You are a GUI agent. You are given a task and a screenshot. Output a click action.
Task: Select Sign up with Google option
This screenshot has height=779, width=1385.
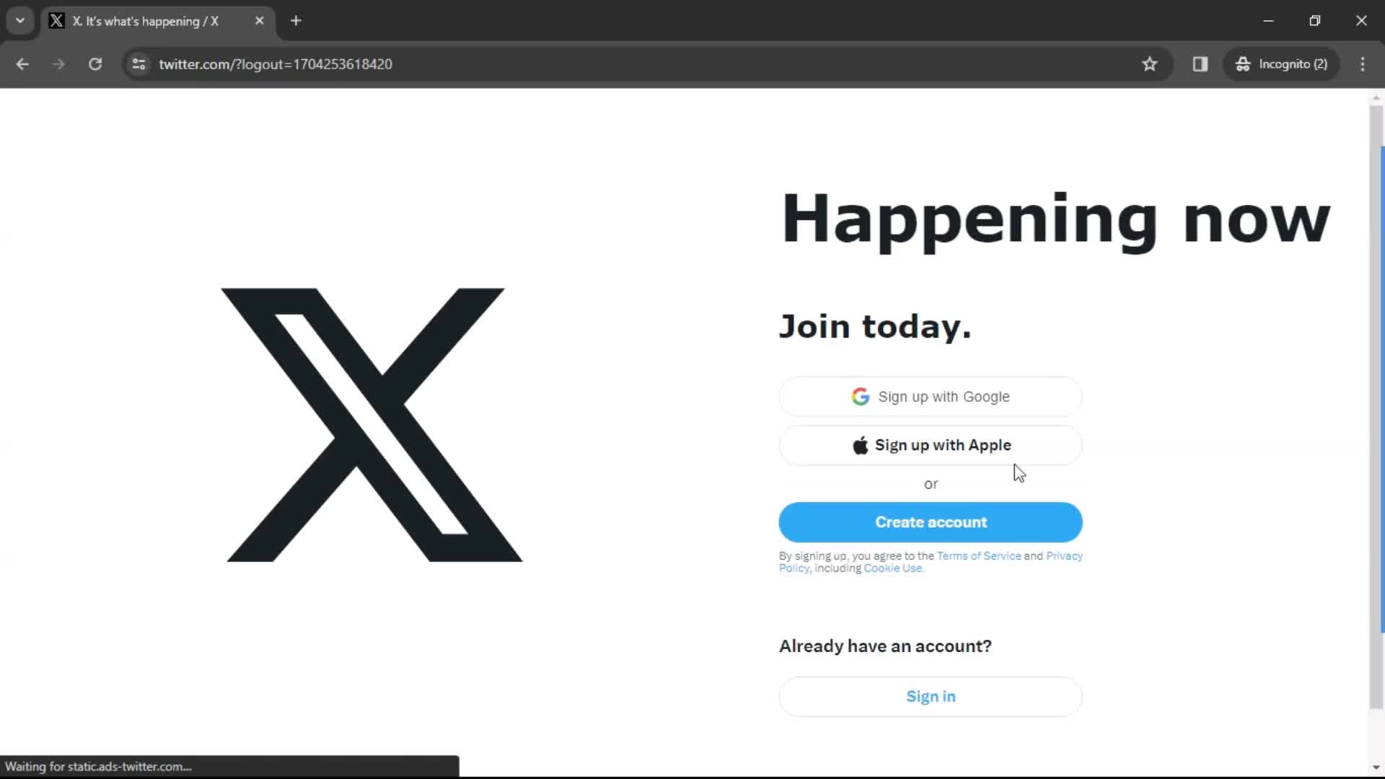click(931, 396)
